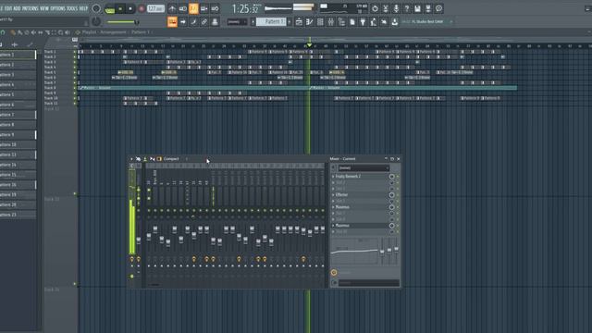Click the Stop transport button
Viewport: 592px width, 333px height.
[130, 8]
